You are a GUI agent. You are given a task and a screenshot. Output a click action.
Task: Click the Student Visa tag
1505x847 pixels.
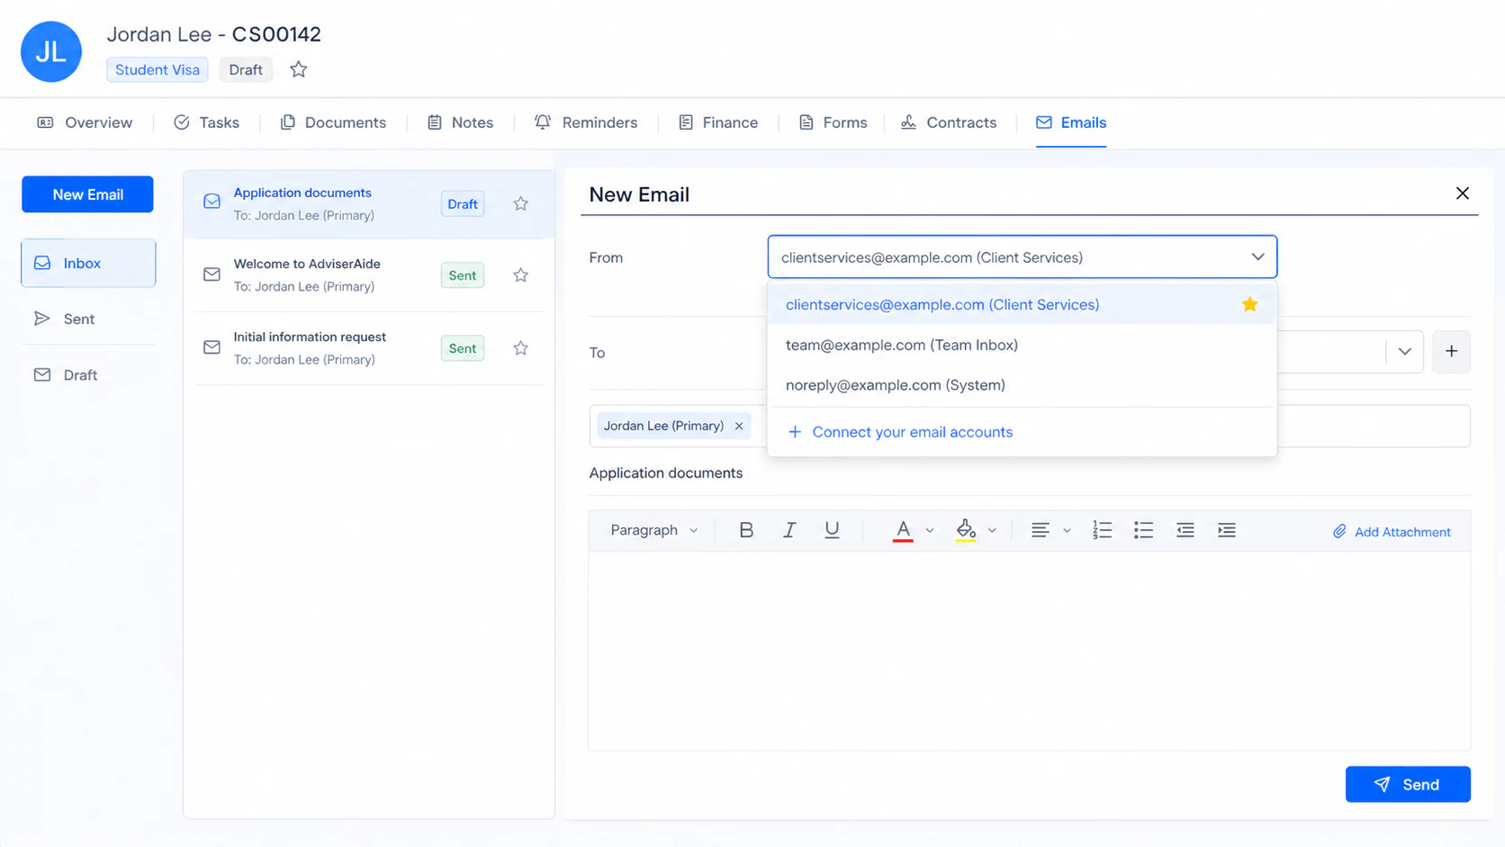(x=158, y=69)
